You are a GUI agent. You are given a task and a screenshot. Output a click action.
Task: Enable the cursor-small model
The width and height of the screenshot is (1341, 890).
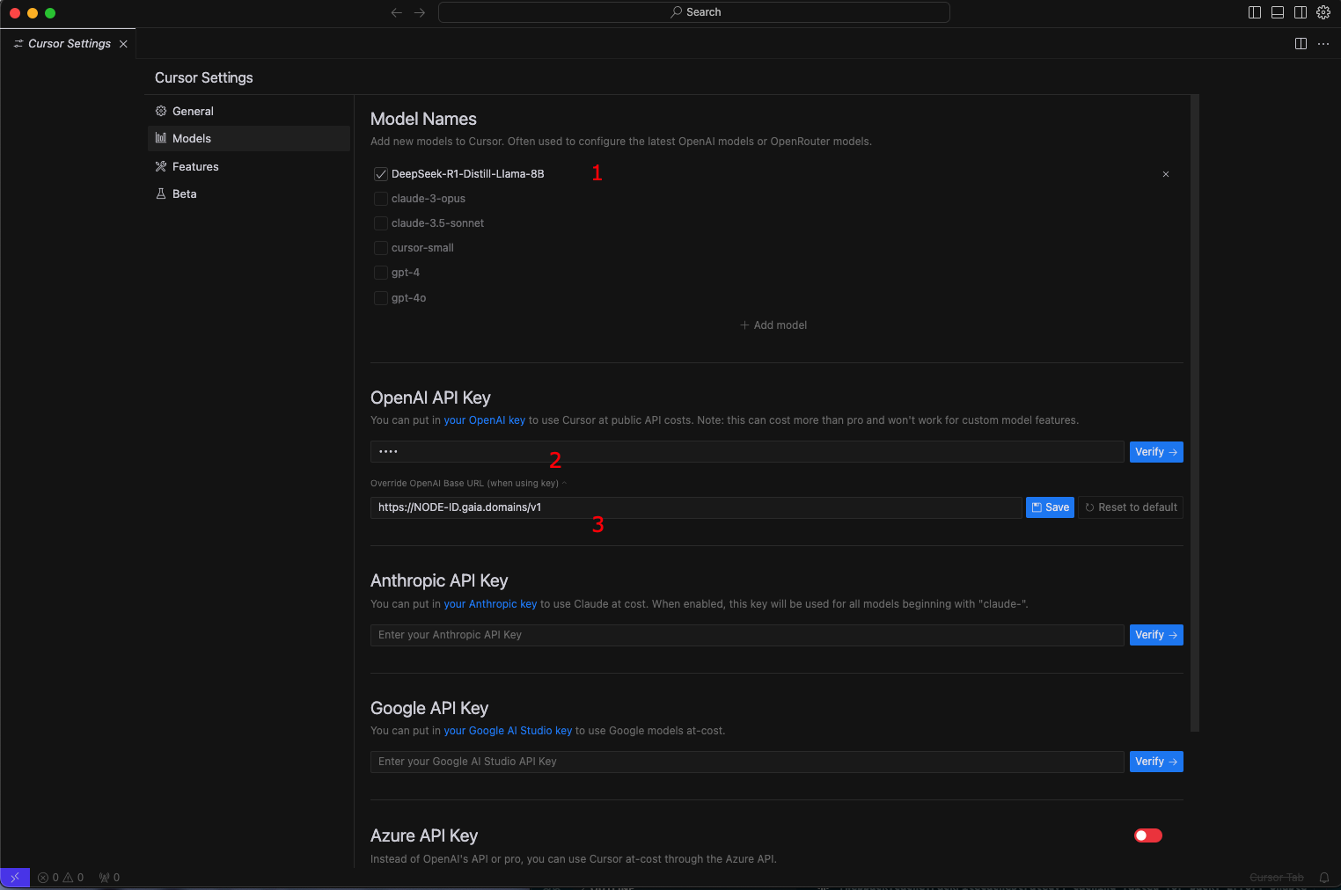[x=381, y=248]
